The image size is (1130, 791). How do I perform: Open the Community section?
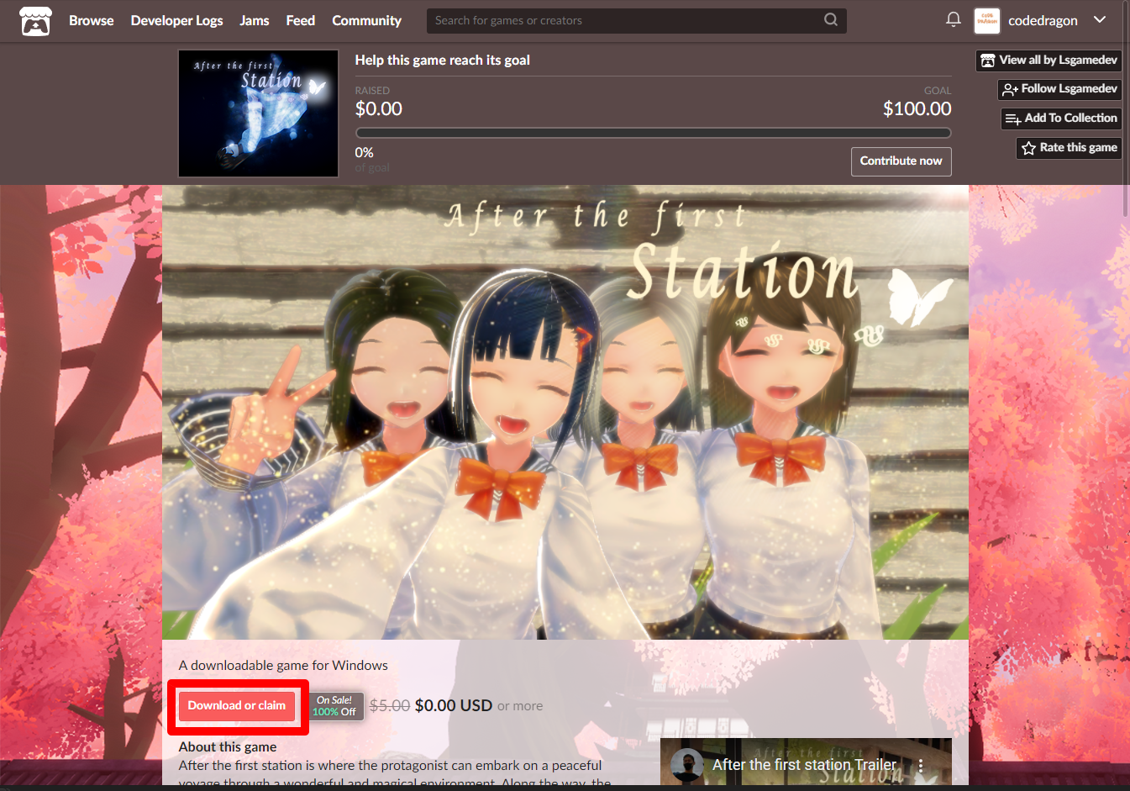tap(366, 20)
